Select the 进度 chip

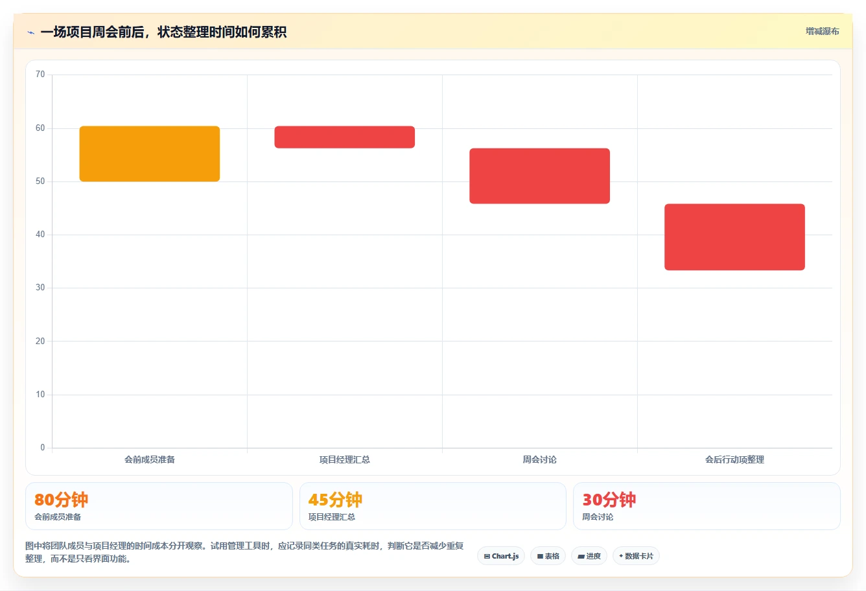(x=589, y=556)
